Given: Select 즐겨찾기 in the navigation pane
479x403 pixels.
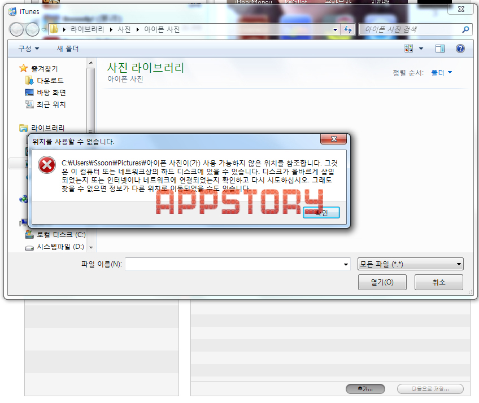Looking at the screenshot, I should 44,69.
